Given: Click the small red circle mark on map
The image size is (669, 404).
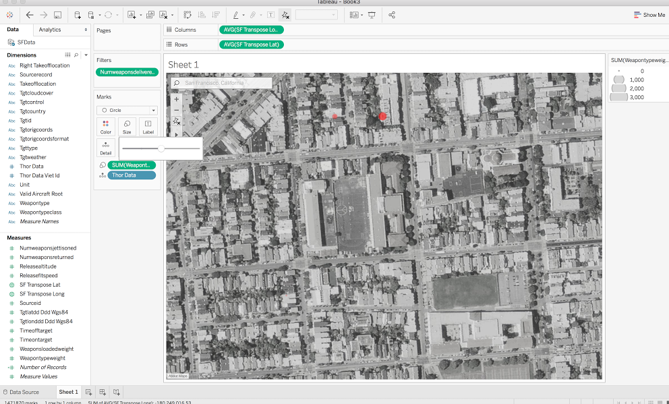Looking at the screenshot, I should (x=335, y=116).
